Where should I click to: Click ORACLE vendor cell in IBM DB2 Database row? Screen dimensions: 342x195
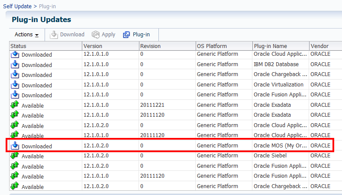320,64
